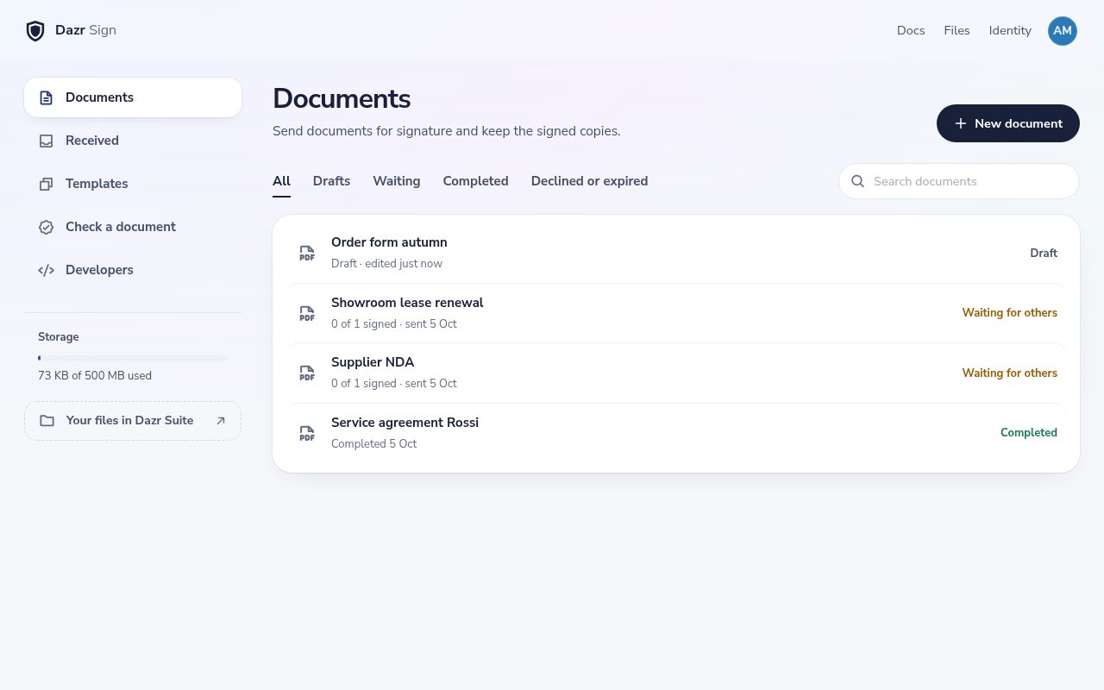The image size is (1104, 690).
Task: Show the Waiting tab
Action: click(x=397, y=181)
